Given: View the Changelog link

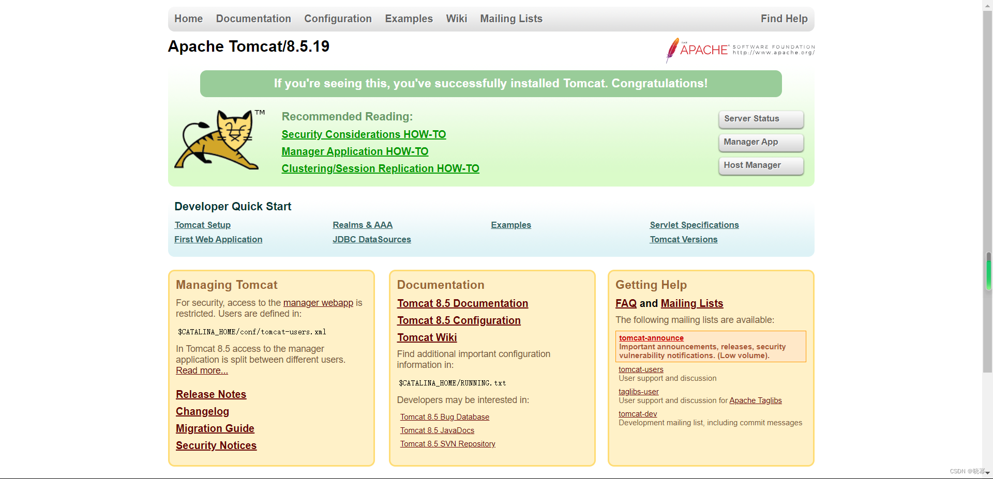Looking at the screenshot, I should point(202,411).
